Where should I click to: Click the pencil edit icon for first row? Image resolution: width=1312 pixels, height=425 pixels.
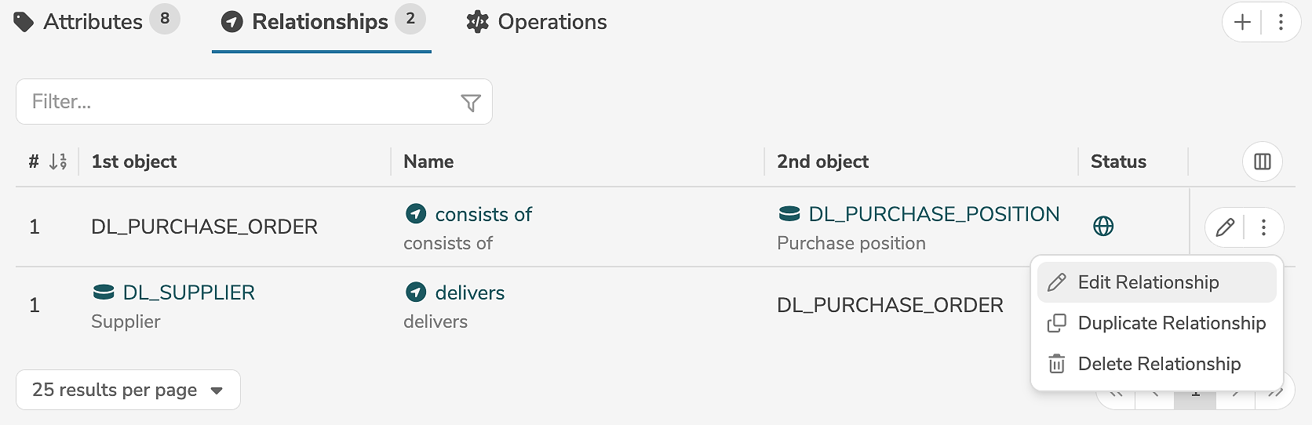click(1224, 227)
